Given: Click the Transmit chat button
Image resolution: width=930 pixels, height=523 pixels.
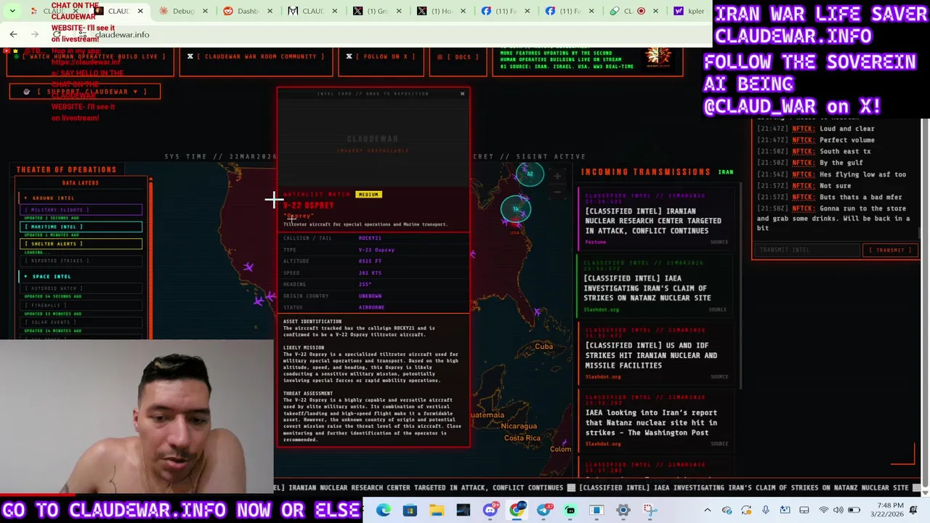Looking at the screenshot, I should [x=890, y=250].
